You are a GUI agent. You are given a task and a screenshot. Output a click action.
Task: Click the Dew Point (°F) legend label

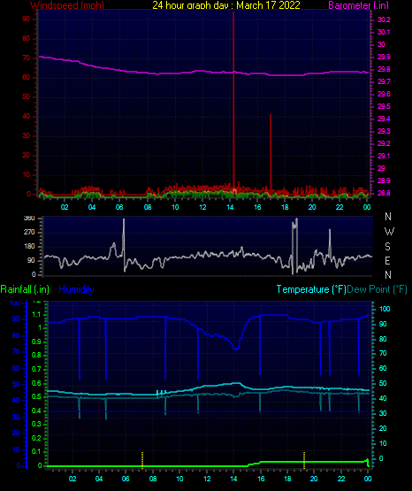(x=377, y=289)
